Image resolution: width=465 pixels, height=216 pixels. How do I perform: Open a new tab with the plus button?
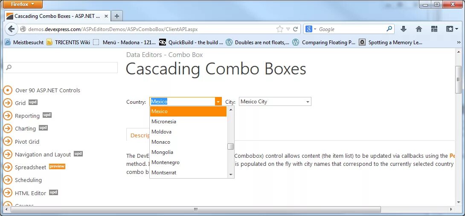(x=117, y=16)
